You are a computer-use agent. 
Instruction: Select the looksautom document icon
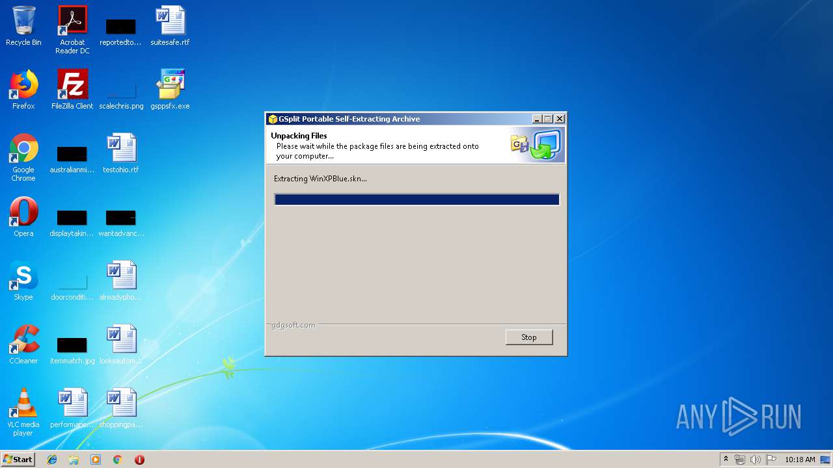121,345
